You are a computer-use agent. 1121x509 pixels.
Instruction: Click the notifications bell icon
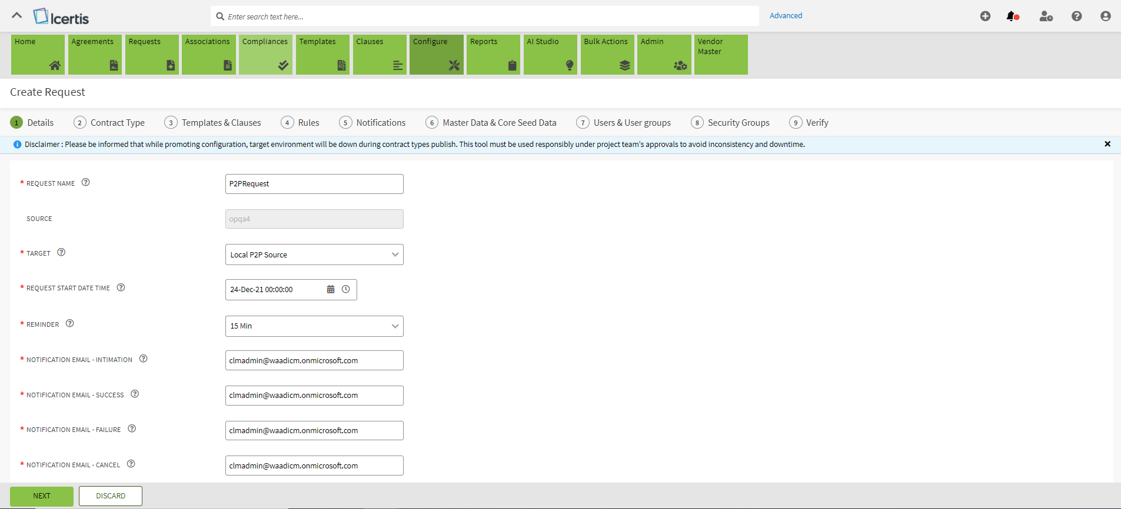click(1012, 16)
